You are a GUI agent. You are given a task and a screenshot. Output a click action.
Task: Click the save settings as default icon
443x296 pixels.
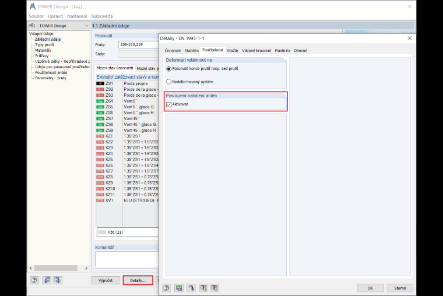[x=215, y=288]
